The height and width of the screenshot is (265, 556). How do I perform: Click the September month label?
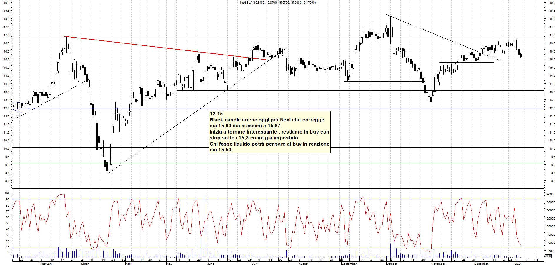pos(349,264)
